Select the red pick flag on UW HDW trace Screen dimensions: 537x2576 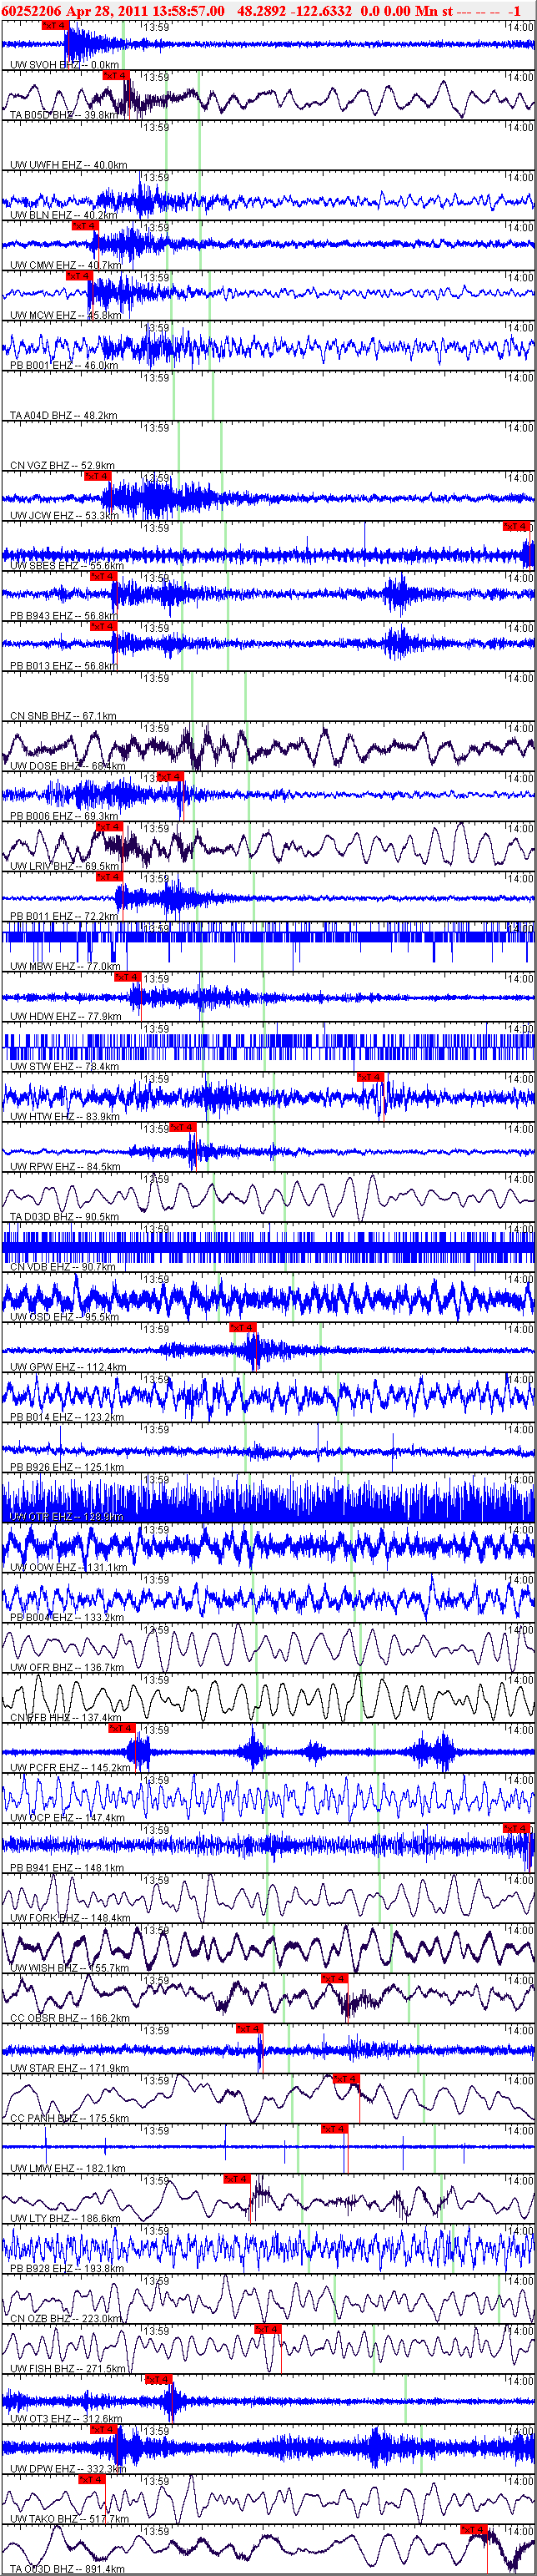coord(128,977)
